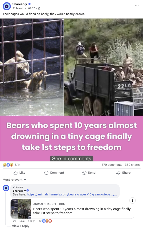View the 379 comments list
The image size is (143, 230).
(112, 165)
